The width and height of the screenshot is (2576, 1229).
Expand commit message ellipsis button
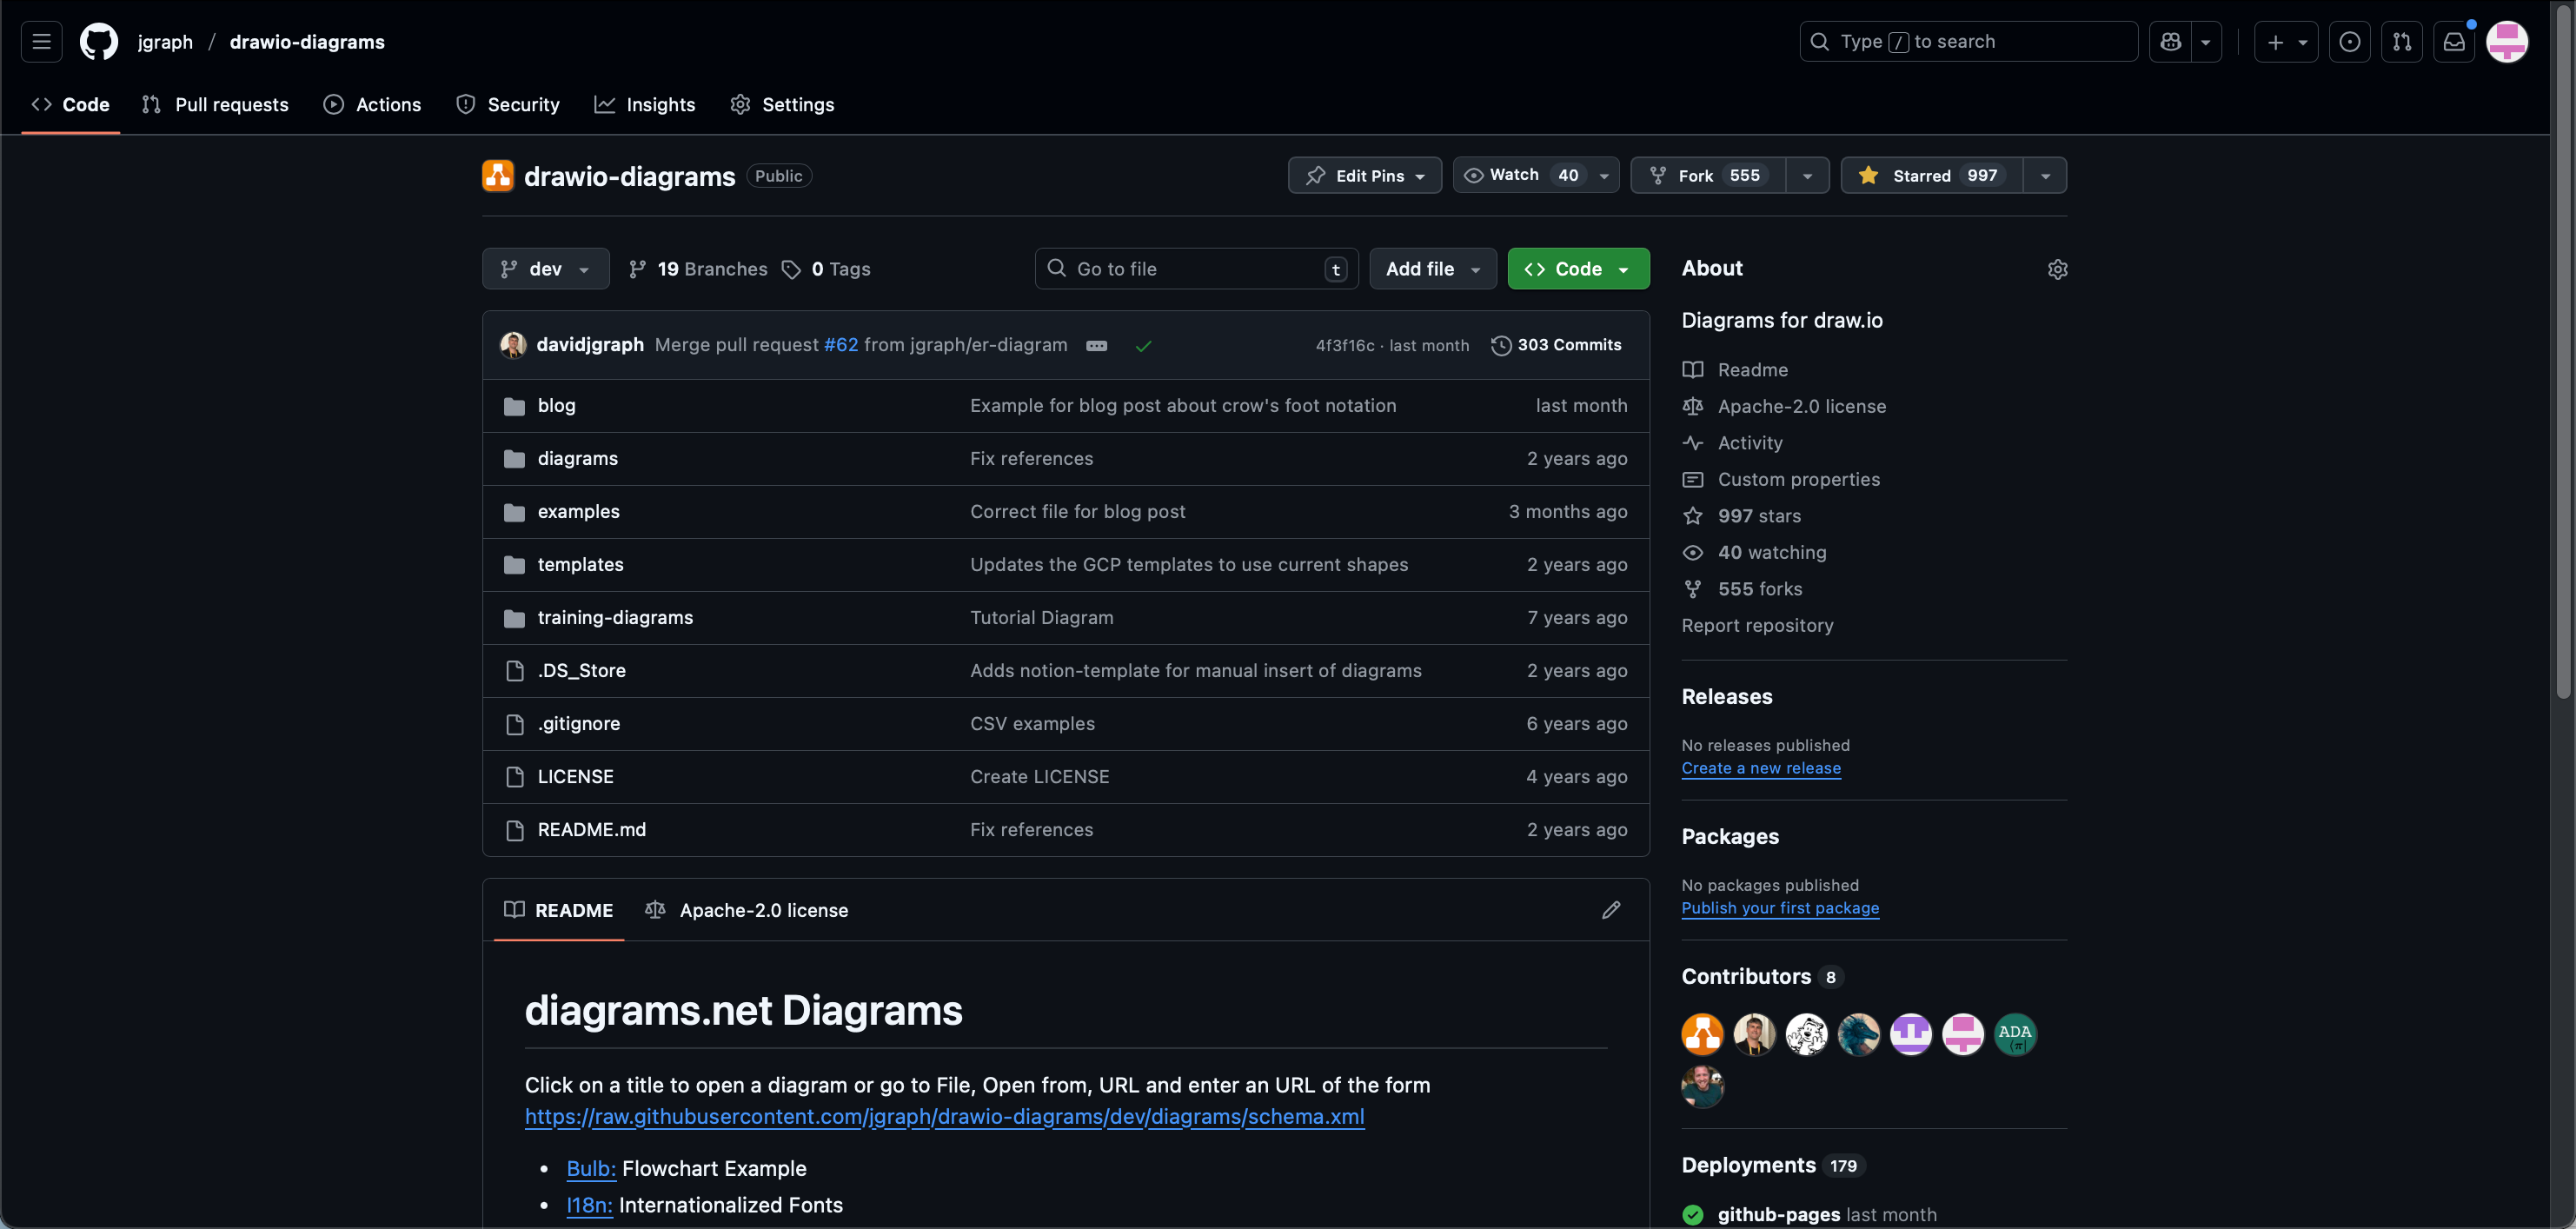tap(1096, 345)
